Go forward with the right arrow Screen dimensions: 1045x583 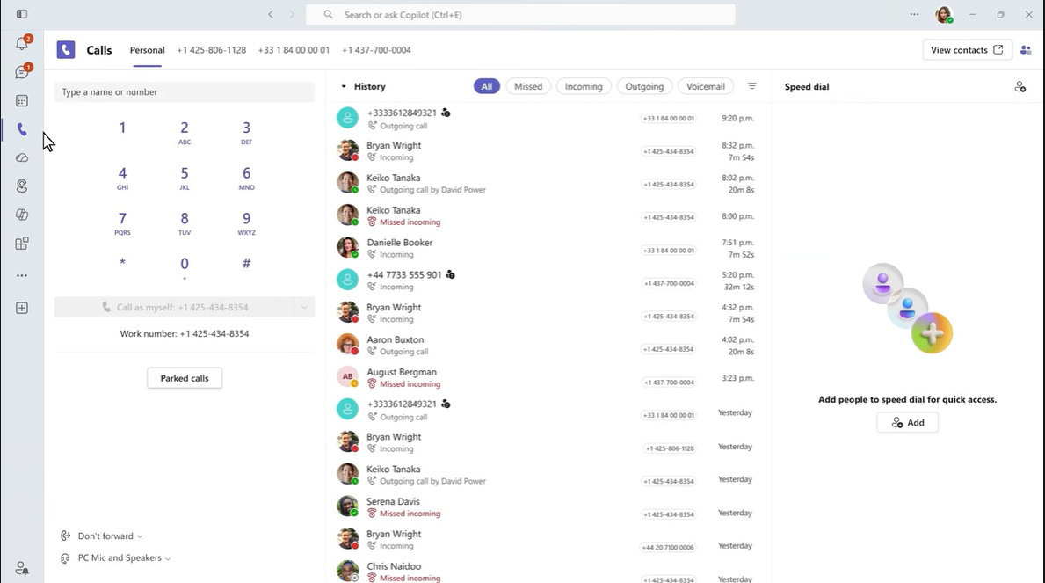pyautogui.click(x=291, y=14)
